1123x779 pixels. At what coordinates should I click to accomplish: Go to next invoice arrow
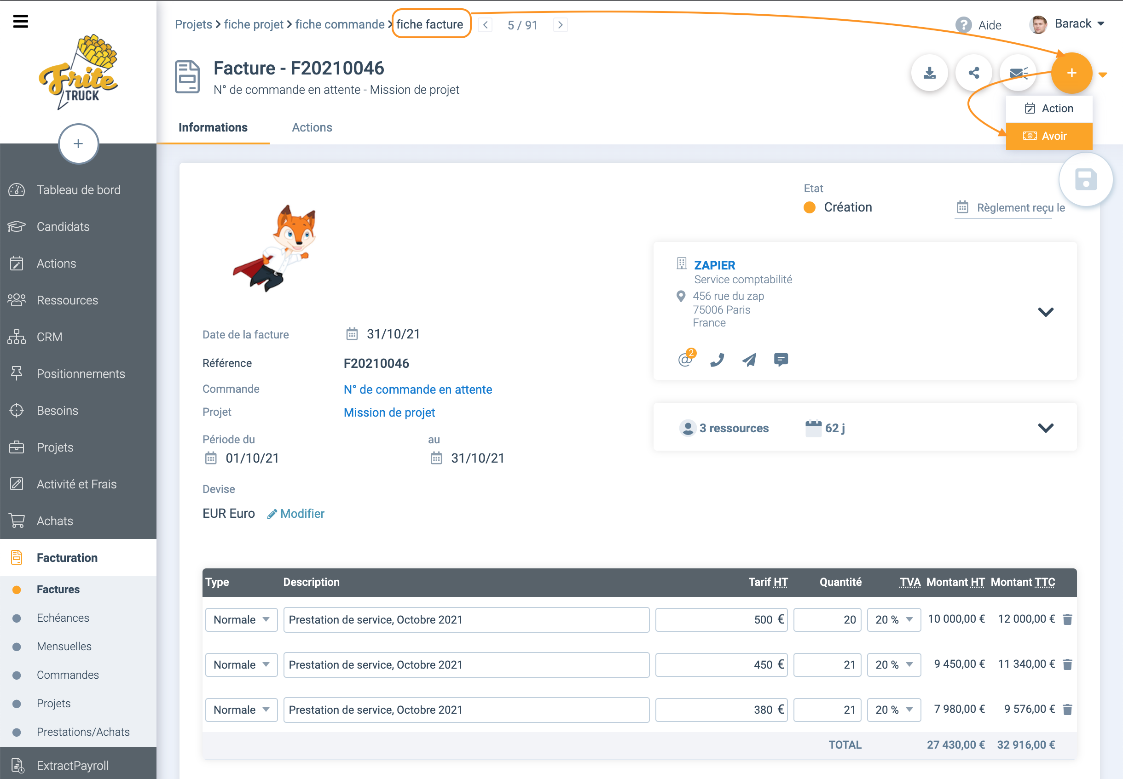(560, 25)
